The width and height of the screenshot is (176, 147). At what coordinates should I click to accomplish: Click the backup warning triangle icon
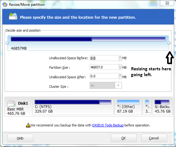point(28,125)
